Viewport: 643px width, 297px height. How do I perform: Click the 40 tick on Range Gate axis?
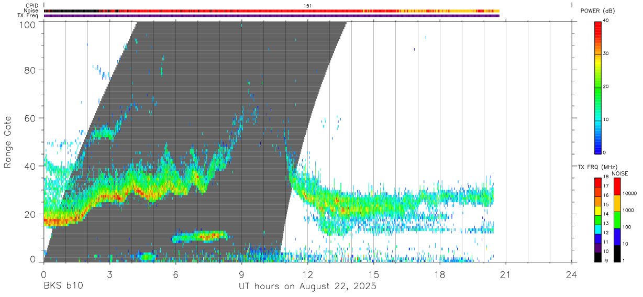click(30, 166)
